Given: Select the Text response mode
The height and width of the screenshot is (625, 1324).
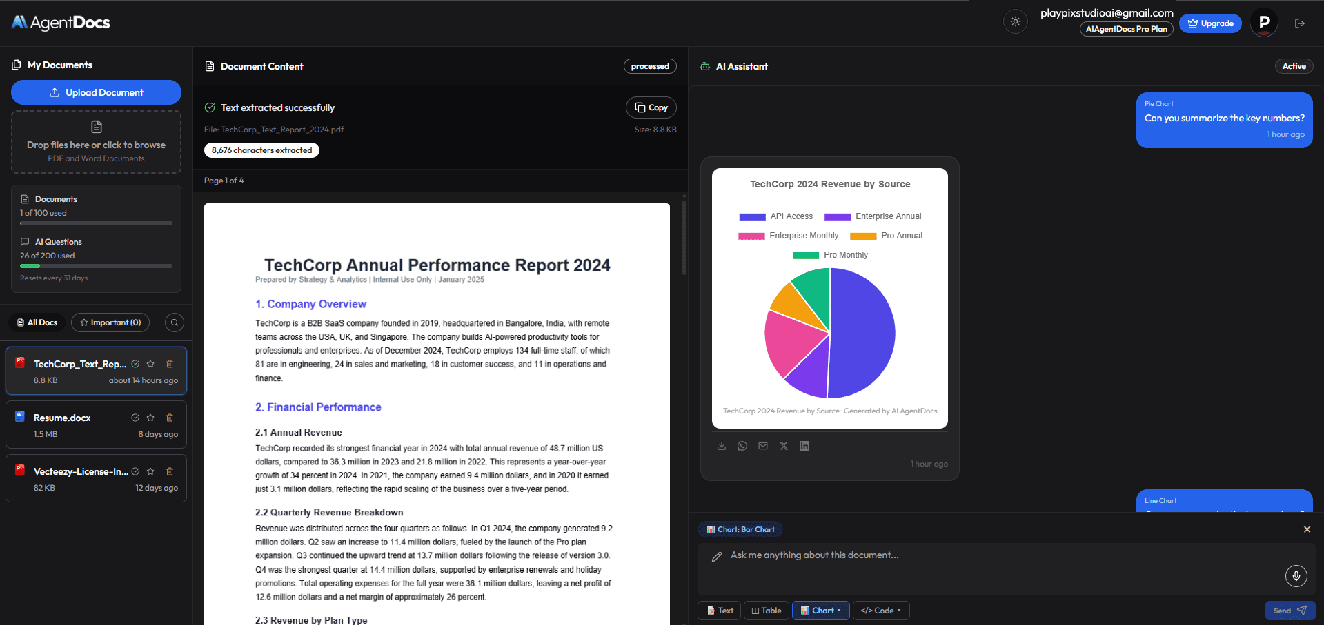Looking at the screenshot, I should pos(720,611).
